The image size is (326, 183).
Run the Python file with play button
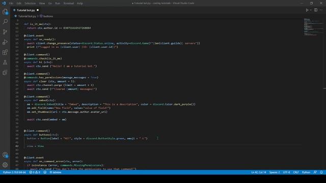click(307, 10)
